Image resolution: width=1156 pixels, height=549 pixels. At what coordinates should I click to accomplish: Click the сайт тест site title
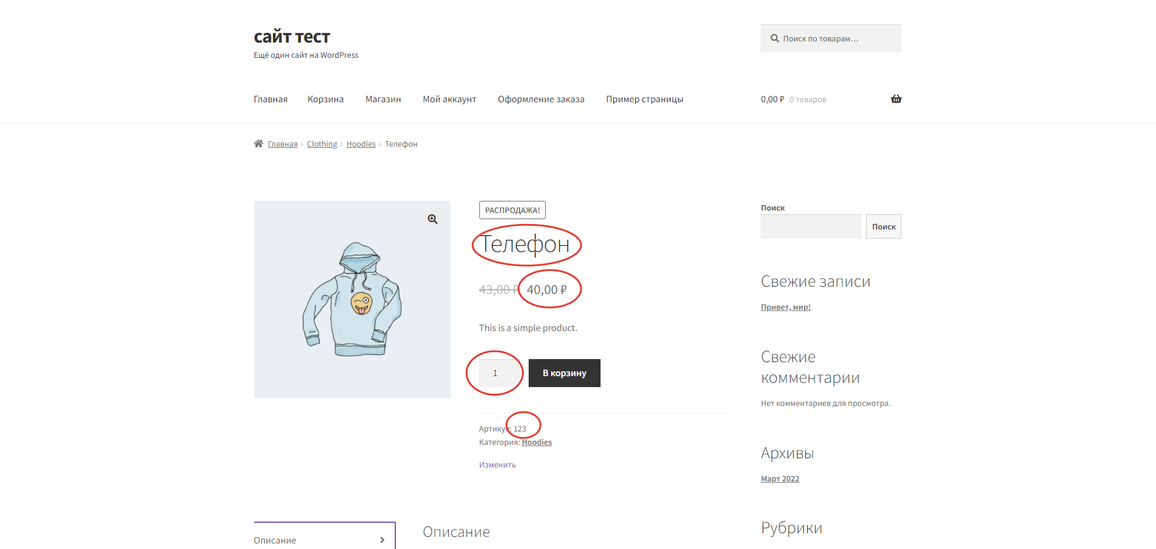tap(292, 37)
